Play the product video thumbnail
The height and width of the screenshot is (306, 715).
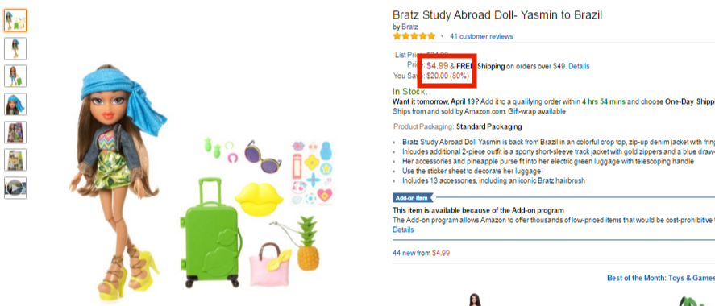point(15,188)
